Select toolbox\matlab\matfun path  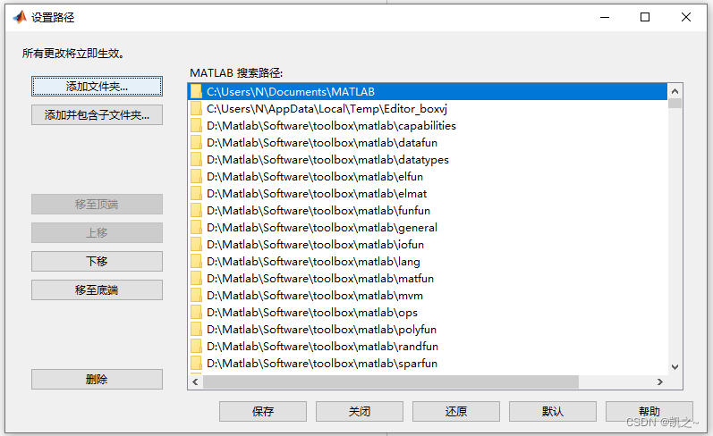coord(428,279)
